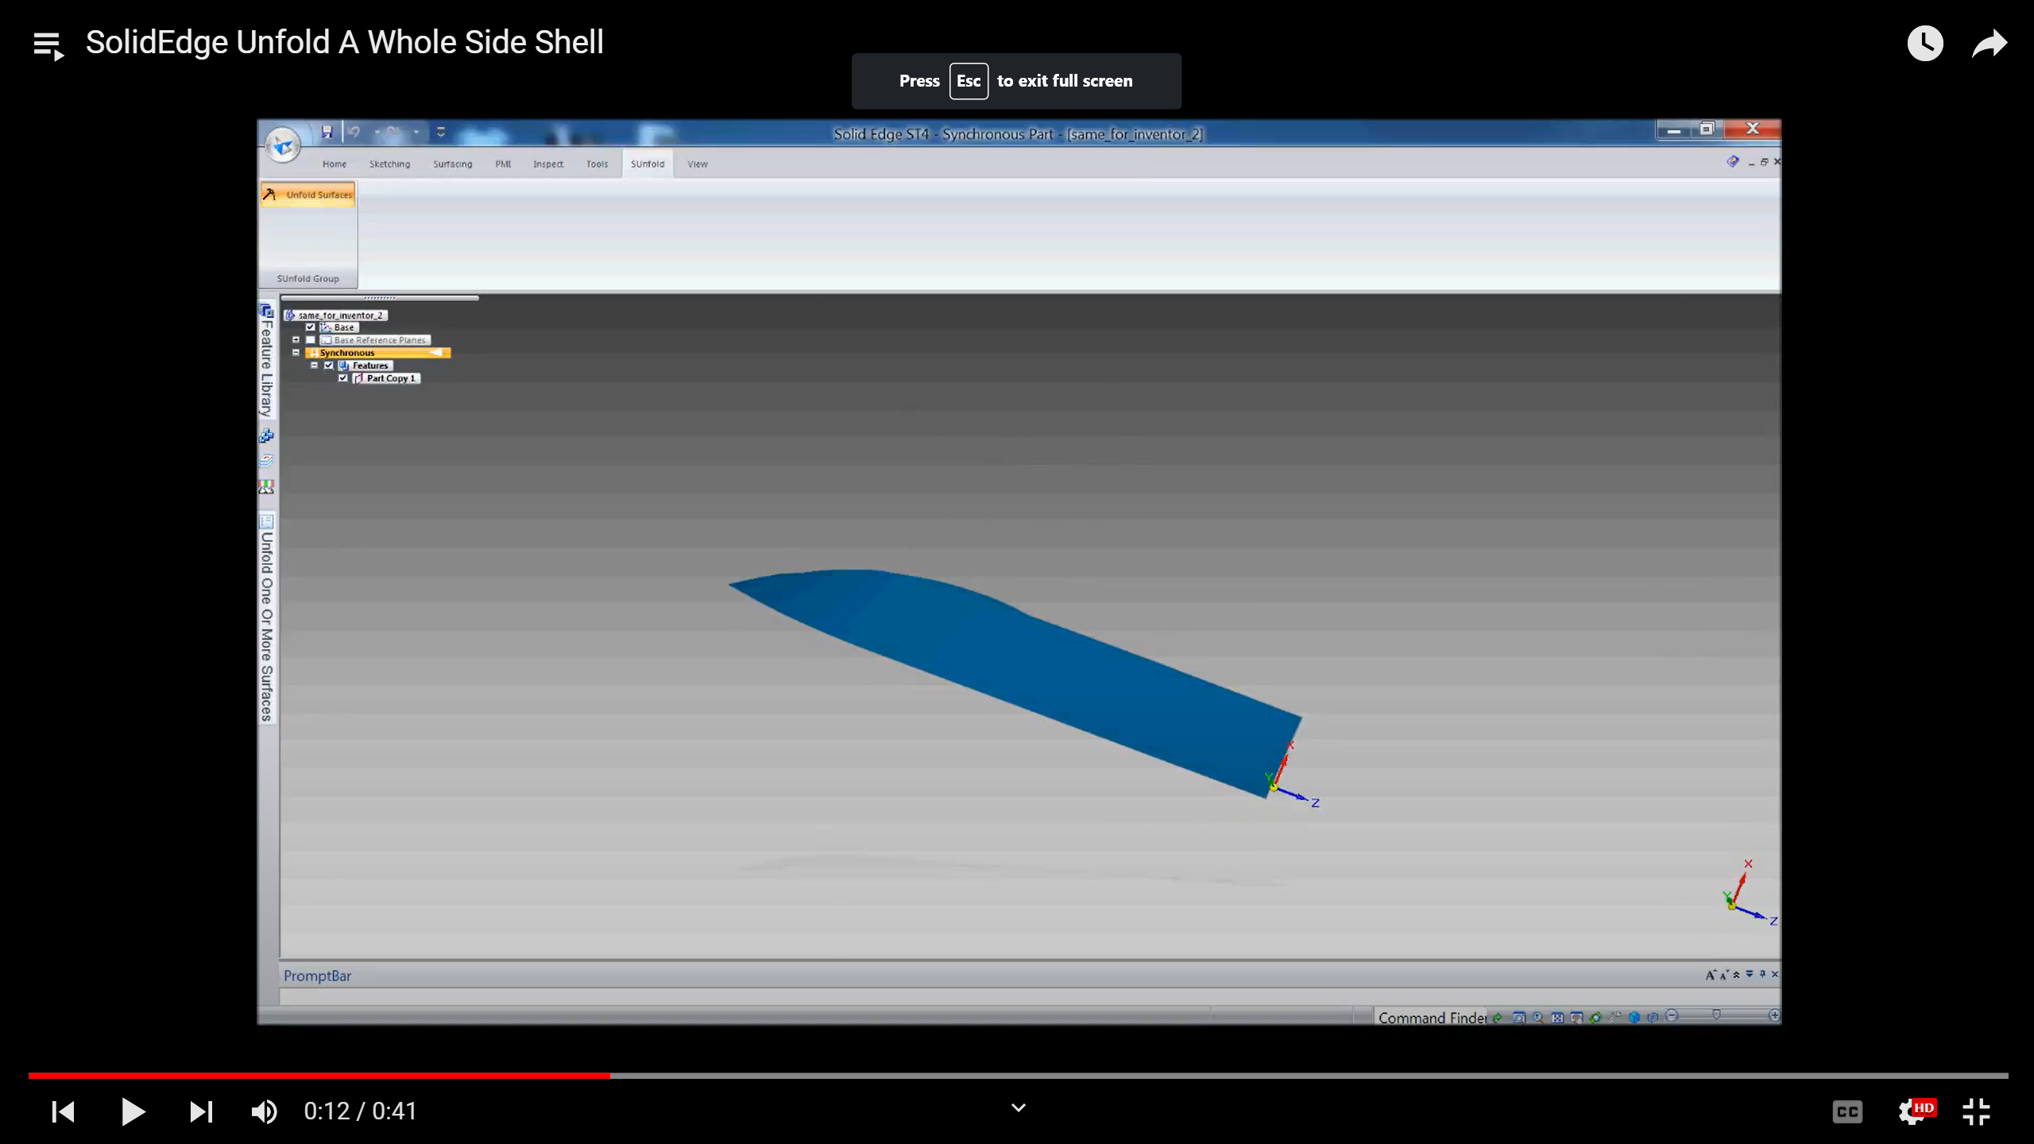Image resolution: width=2034 pixels, height=1144 pixels.
Task: Select the Unfold Surfaces tool
Action: point(307,193)
